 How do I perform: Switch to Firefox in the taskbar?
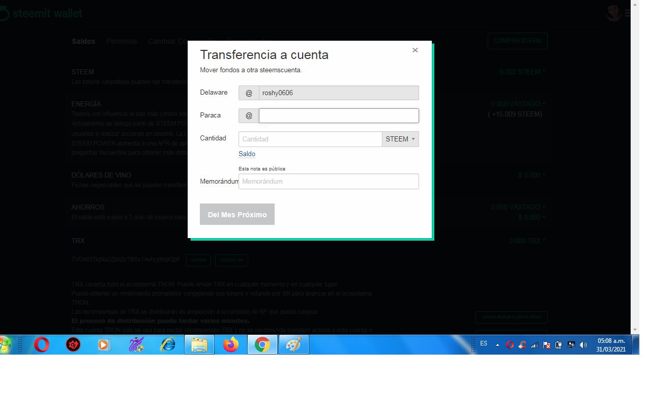231,345
